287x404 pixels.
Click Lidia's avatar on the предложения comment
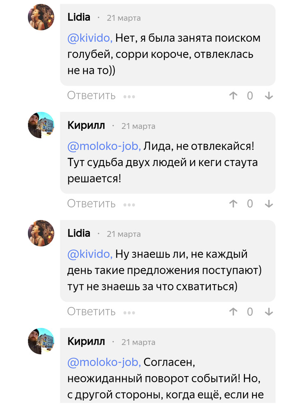click(x=41, y=233)
